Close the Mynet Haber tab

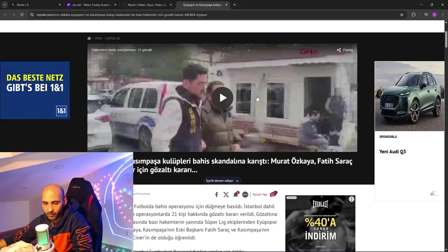[171, 5]
